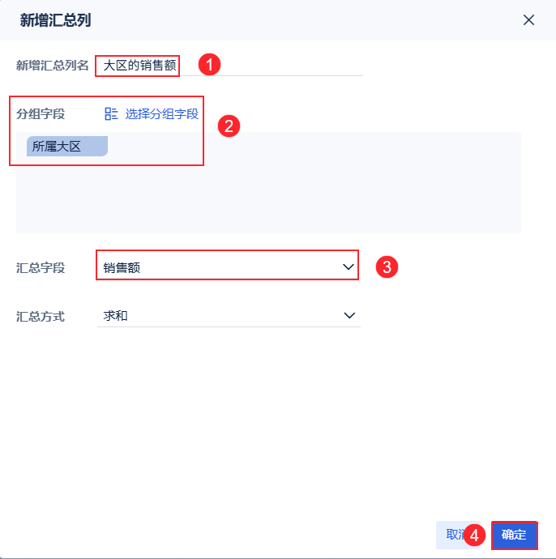The width and height of the screenshot is (556, 559).
Task: Click the 分组字段 label
Action: click(41, 114)
